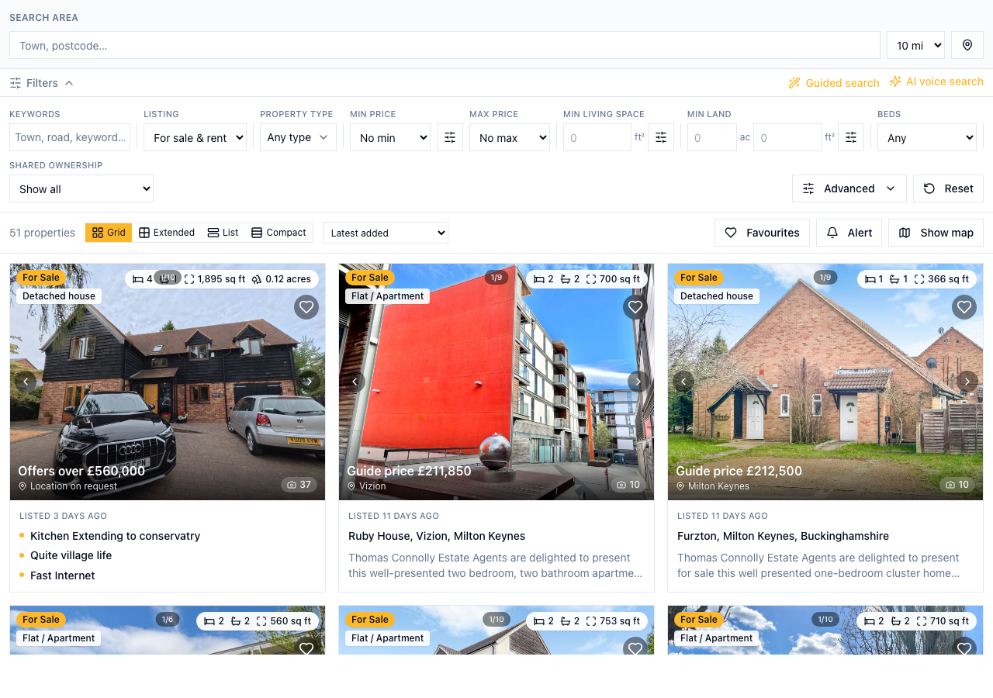Show previous photo of £560,000 detached house
This screenshot has height=698, width=993.
click(x=26, y=381)
